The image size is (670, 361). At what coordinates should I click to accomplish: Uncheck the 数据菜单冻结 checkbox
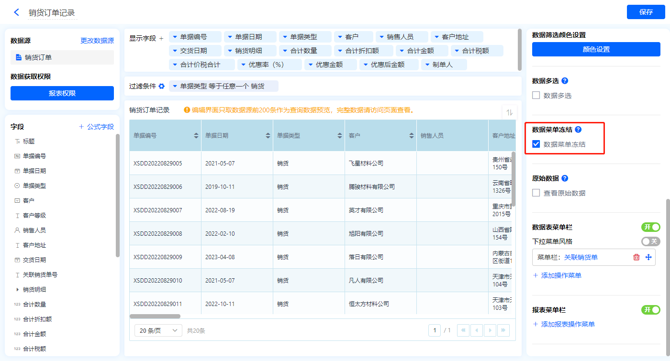pyautogui.click(x=536, y=144)
